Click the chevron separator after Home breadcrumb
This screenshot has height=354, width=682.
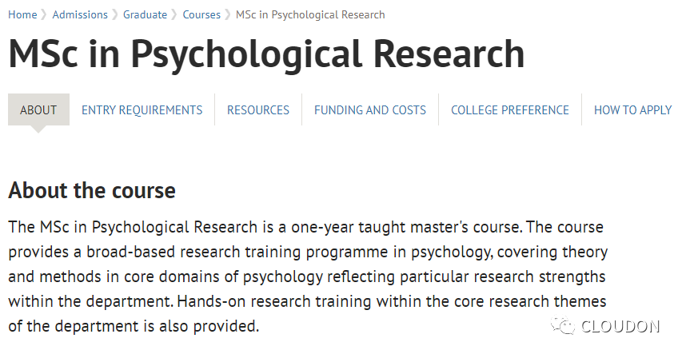point(44,15)
